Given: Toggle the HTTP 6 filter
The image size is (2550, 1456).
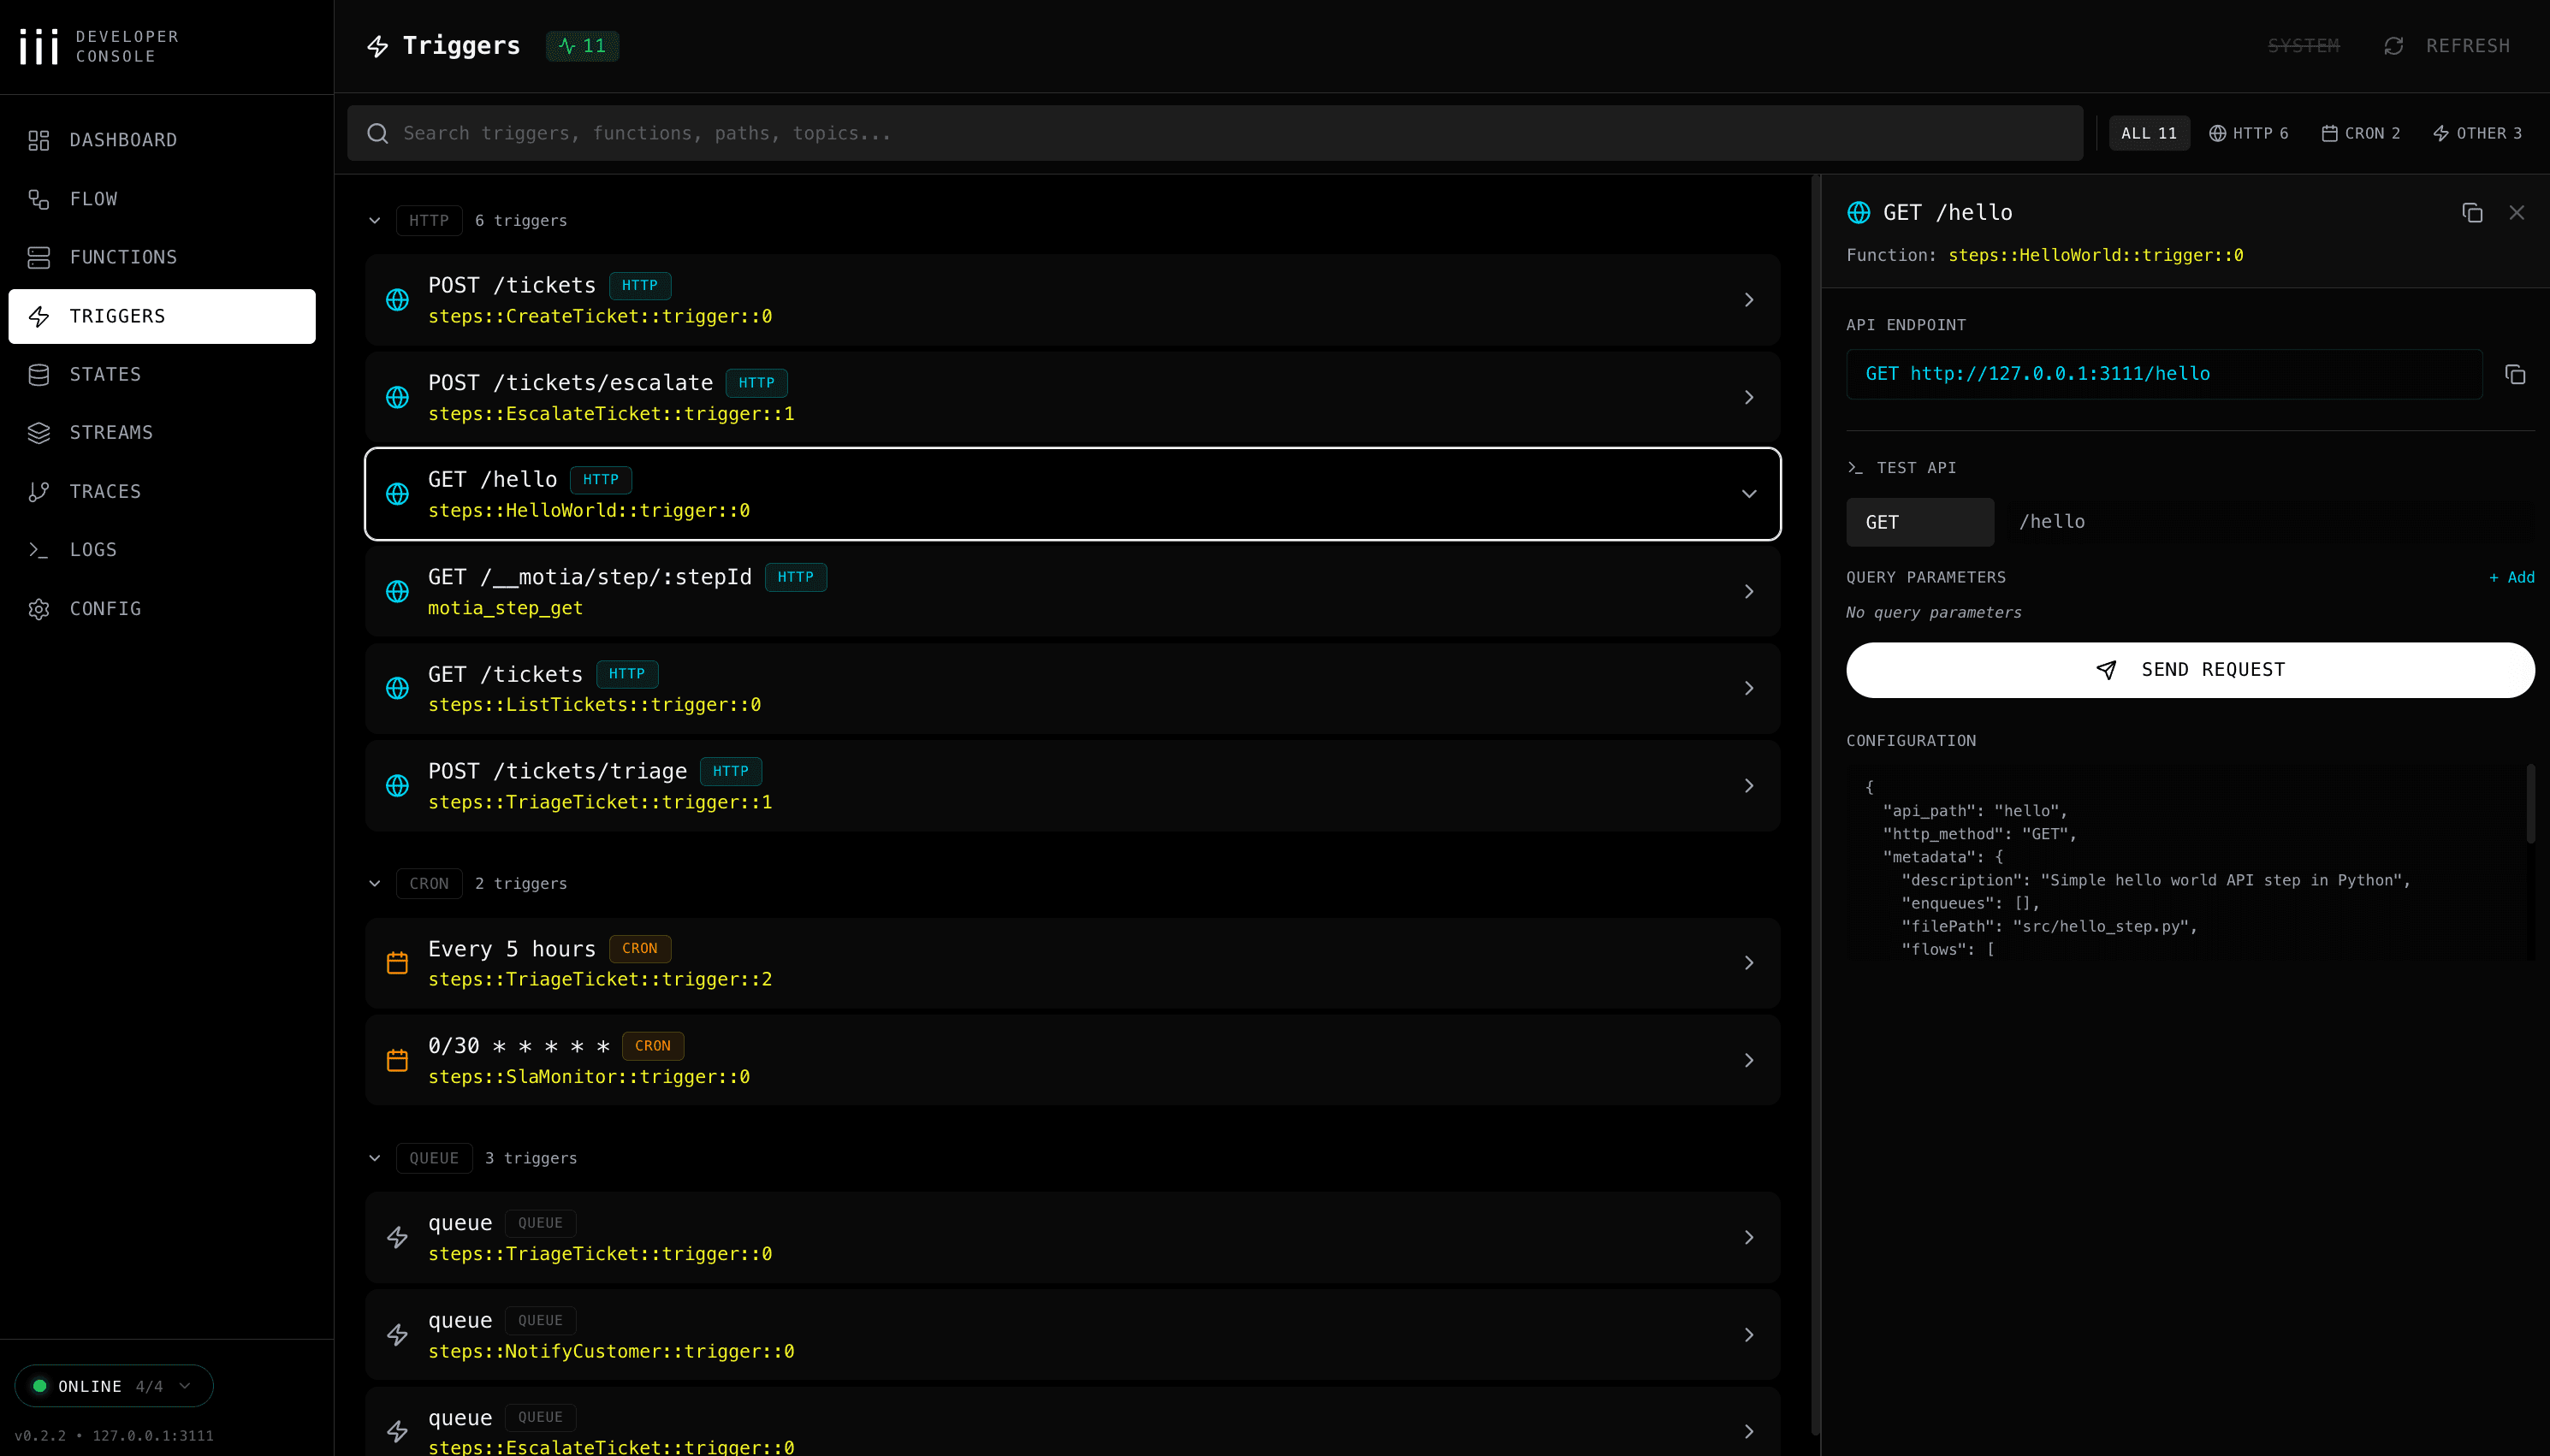Looking at the screenshot, I should pyautogui.click(x=2249, y=132).
